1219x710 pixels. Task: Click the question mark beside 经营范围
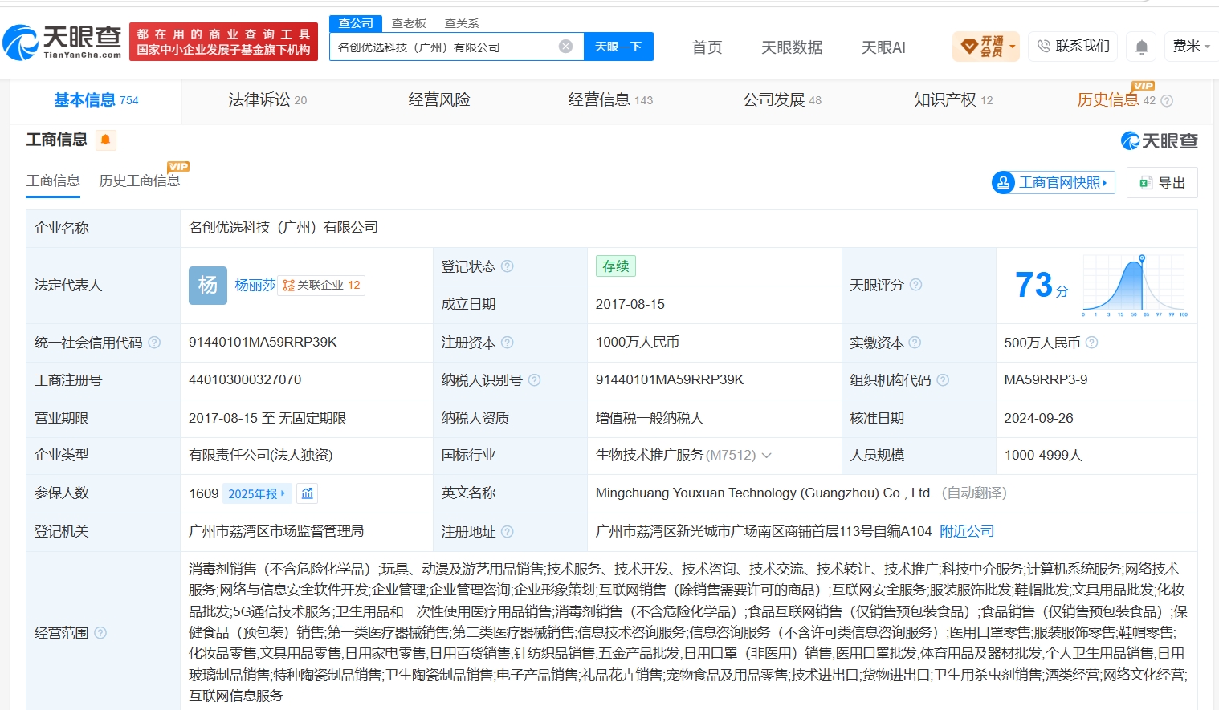tap(100, 632)
